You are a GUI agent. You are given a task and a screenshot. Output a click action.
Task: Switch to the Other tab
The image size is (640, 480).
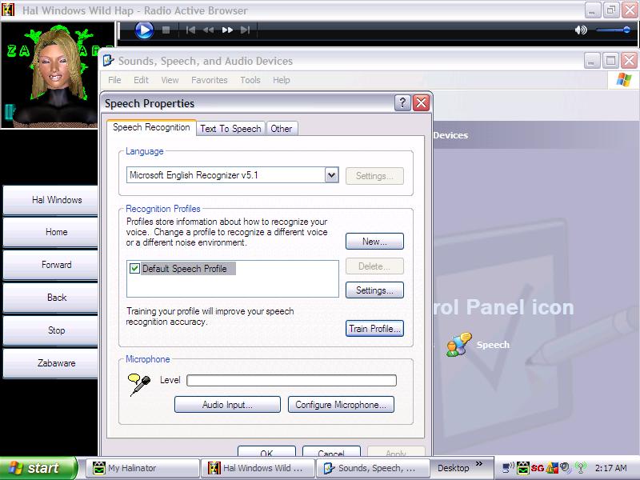282,129
